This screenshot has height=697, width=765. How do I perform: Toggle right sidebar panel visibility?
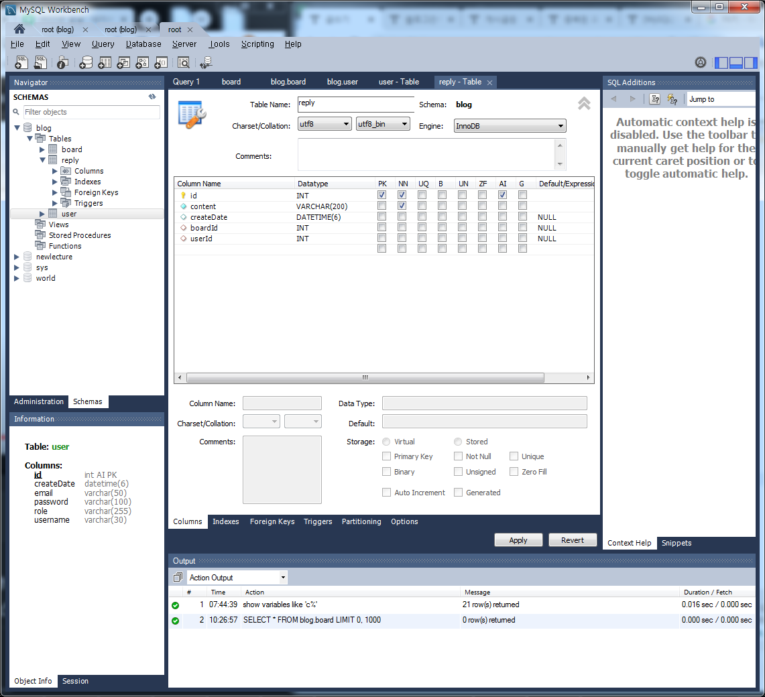pos(751,62)
